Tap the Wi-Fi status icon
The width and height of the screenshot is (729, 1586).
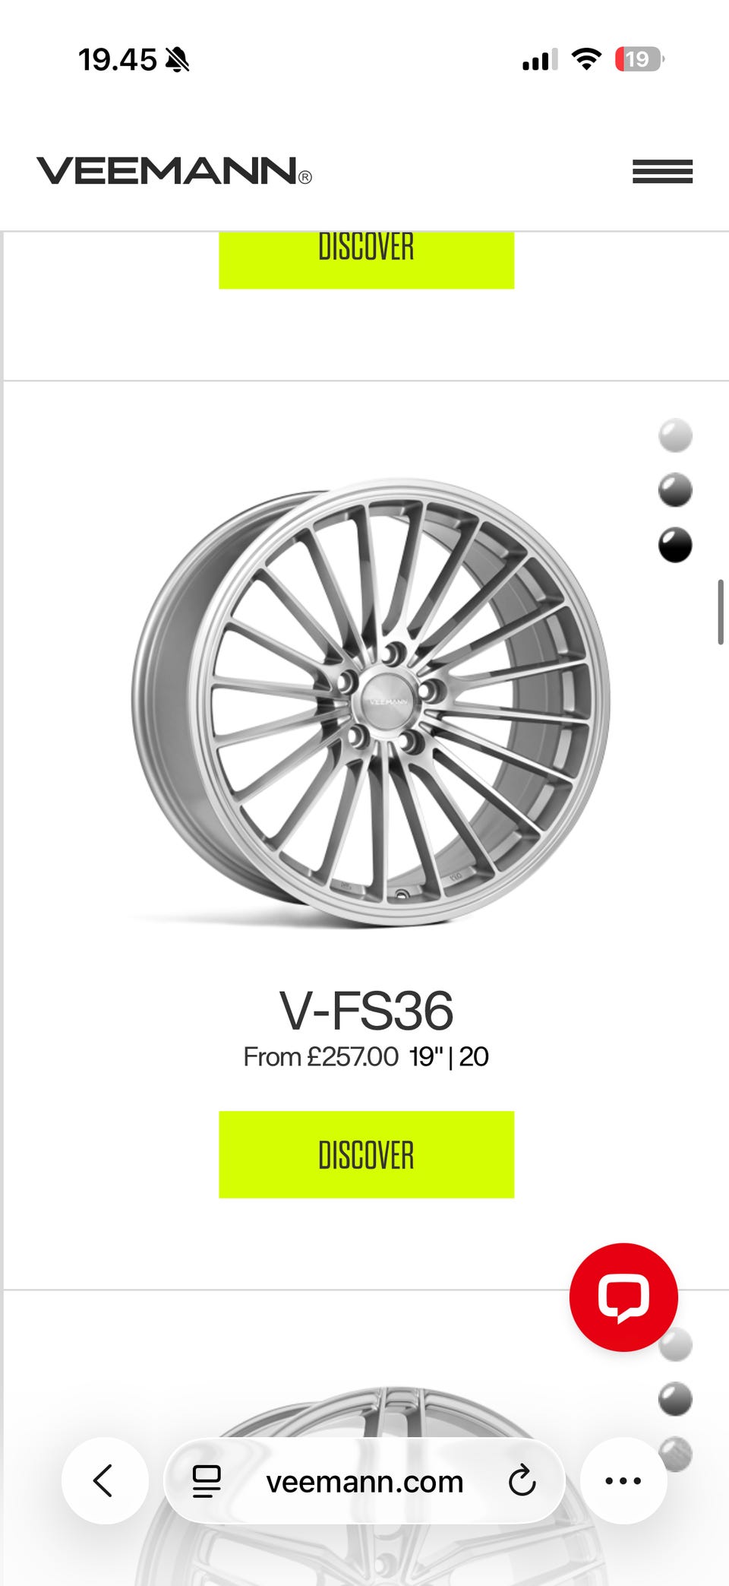[x=586, y=59]
